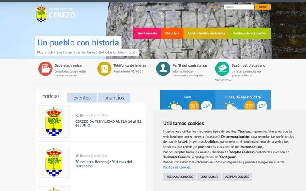The height and width of the screenshot is (191, 306).
Task: Click the Teléfonos de interés phone book icon
Action: 104,69
